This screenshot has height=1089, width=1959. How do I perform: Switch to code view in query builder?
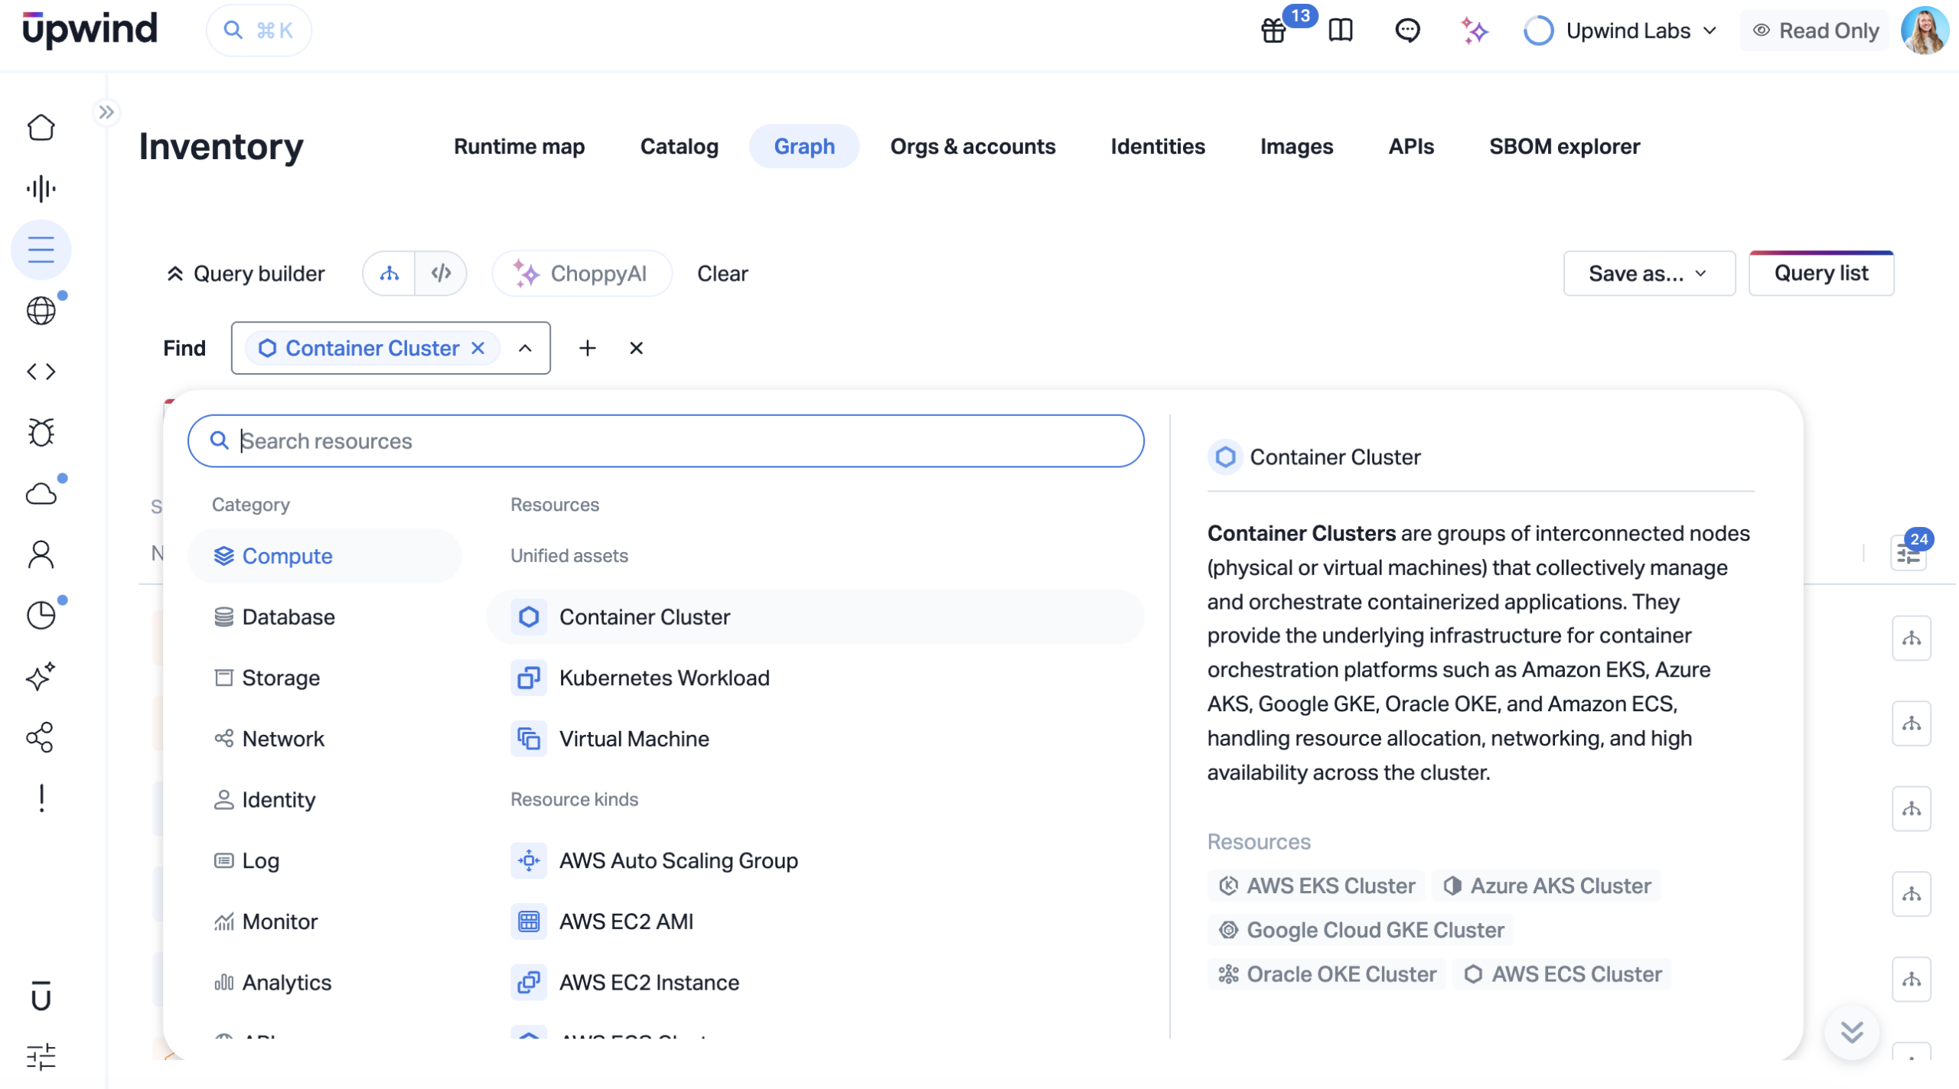tap(441, 274)
